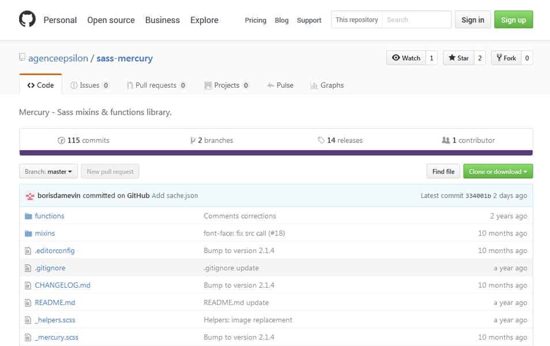This screenshot has height=346, width=550.
Task: Click the CHANGELOG.md file icon
Action: (x=28, y=285)
